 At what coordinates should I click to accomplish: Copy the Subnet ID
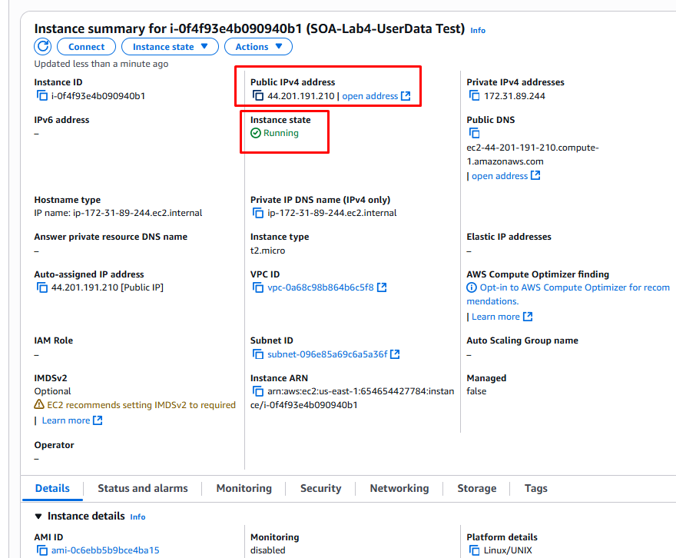pos(258,354)
